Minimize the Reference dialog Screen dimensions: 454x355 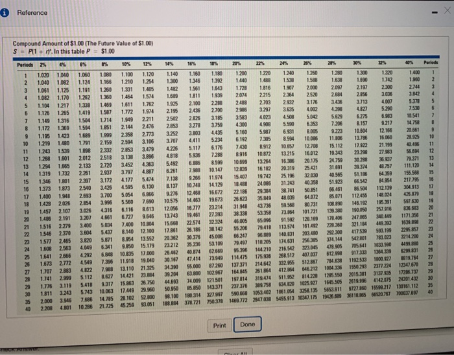tap(435, 12)
